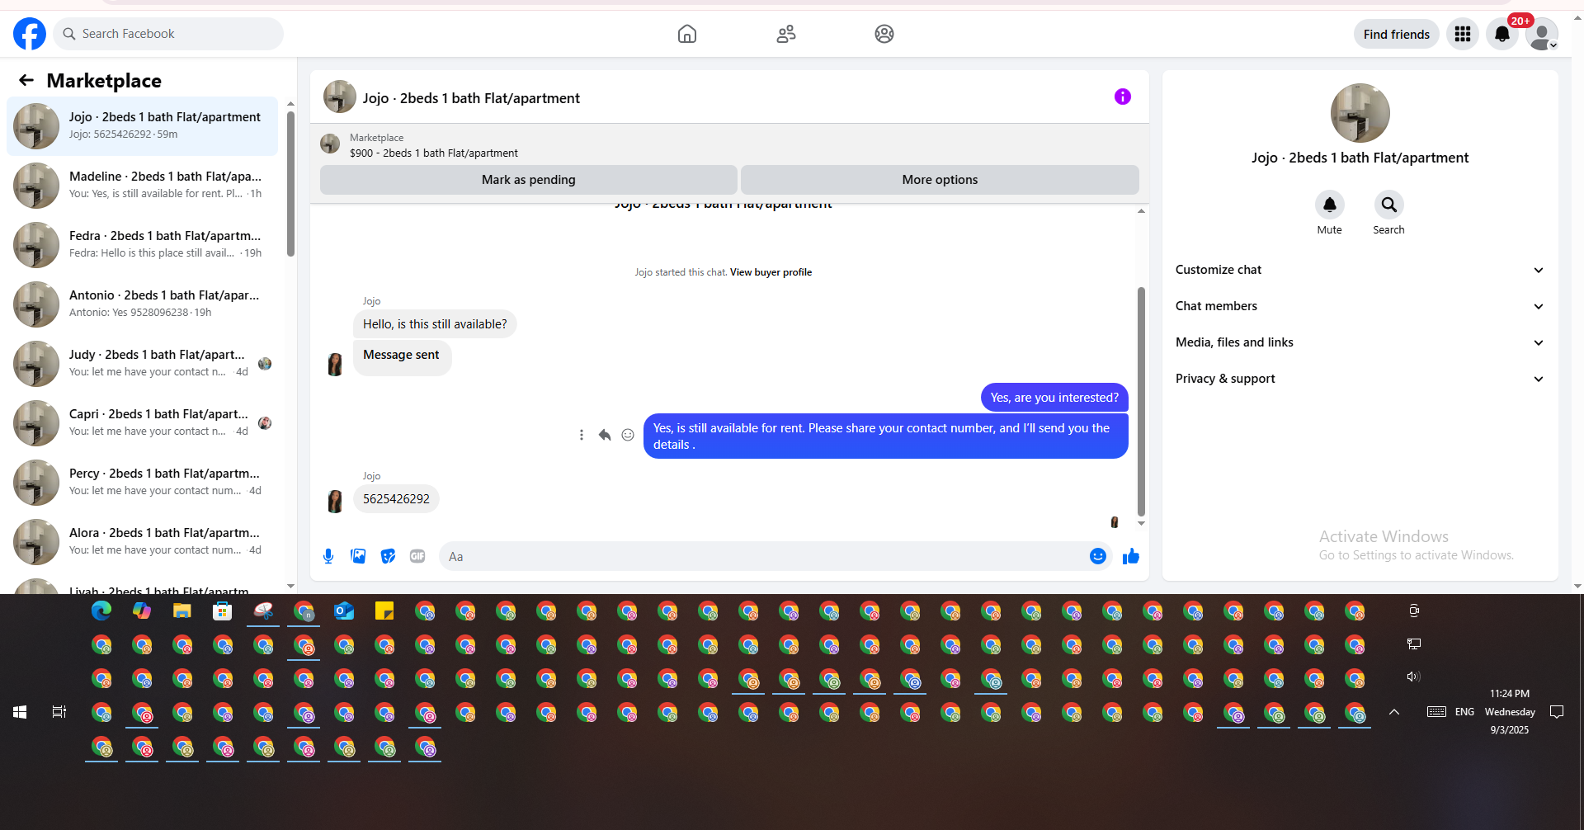Open the account profile dropdown
This screenshot has height=830, width=1584.
[1542, 34]
